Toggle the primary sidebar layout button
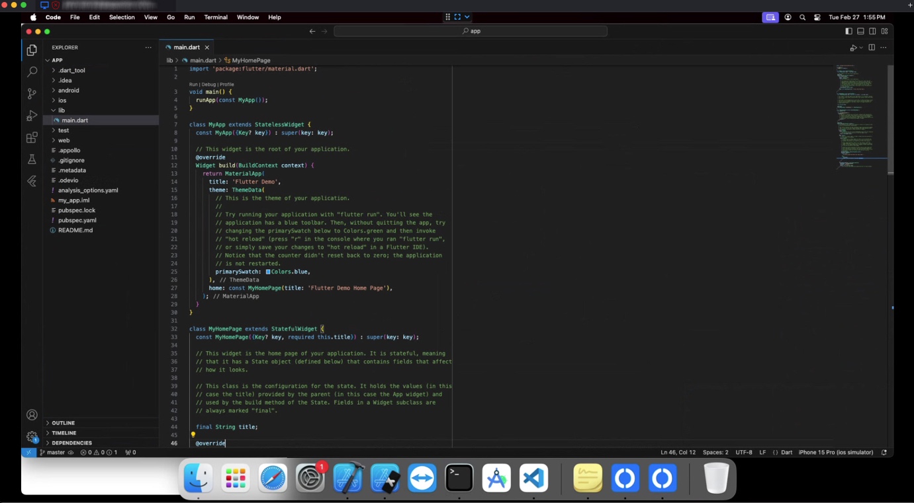This screenshot has width=914, height=503. click(x=848, y=31)
